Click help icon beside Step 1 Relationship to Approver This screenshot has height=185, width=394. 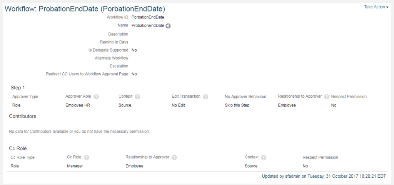pos(327,97)
